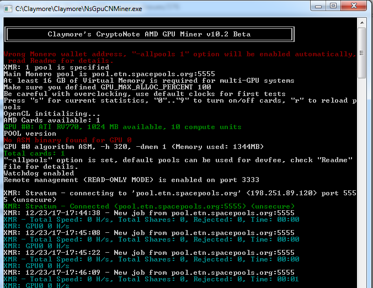The width and height of the screenshot is (373, 288).
Task: Click the 17:46:09 New job line
Action: click(x=149, y=273)
